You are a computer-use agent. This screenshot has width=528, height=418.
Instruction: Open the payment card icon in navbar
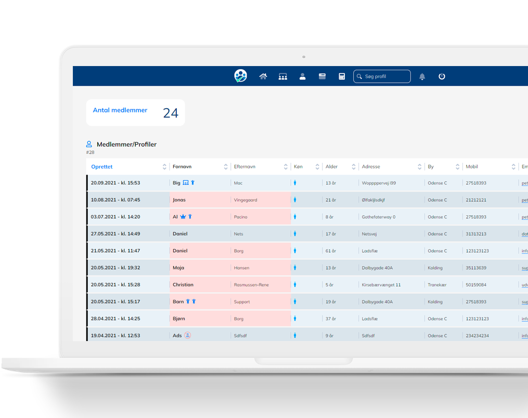tap(322, 76)
